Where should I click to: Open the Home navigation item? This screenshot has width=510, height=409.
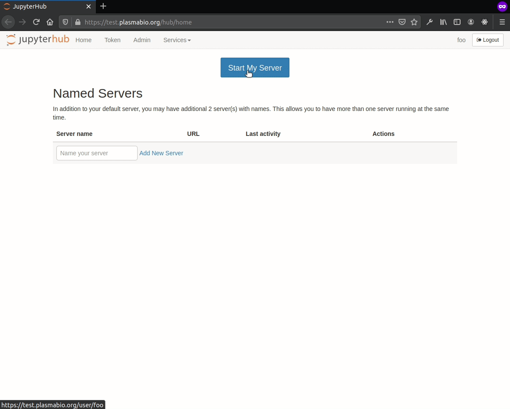(x=83, y=40)
